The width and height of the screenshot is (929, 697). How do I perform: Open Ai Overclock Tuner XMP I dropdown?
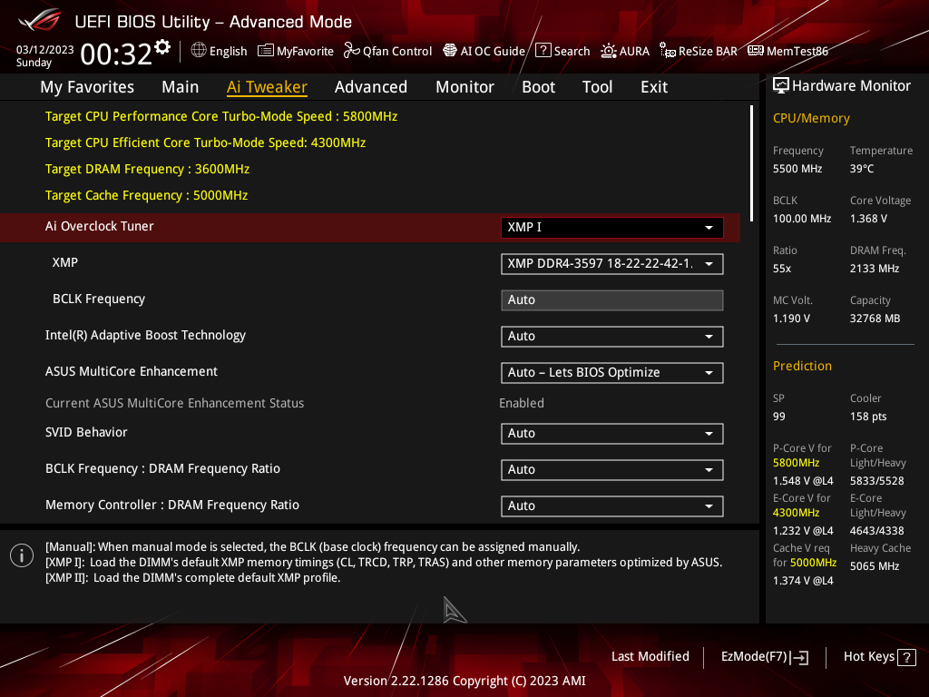(x=611, y=228)
